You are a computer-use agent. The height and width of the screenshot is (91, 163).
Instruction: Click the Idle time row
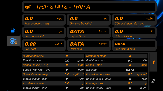116,70
